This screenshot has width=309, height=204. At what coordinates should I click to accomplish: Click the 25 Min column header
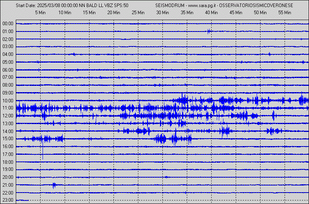tap(138, 13)
